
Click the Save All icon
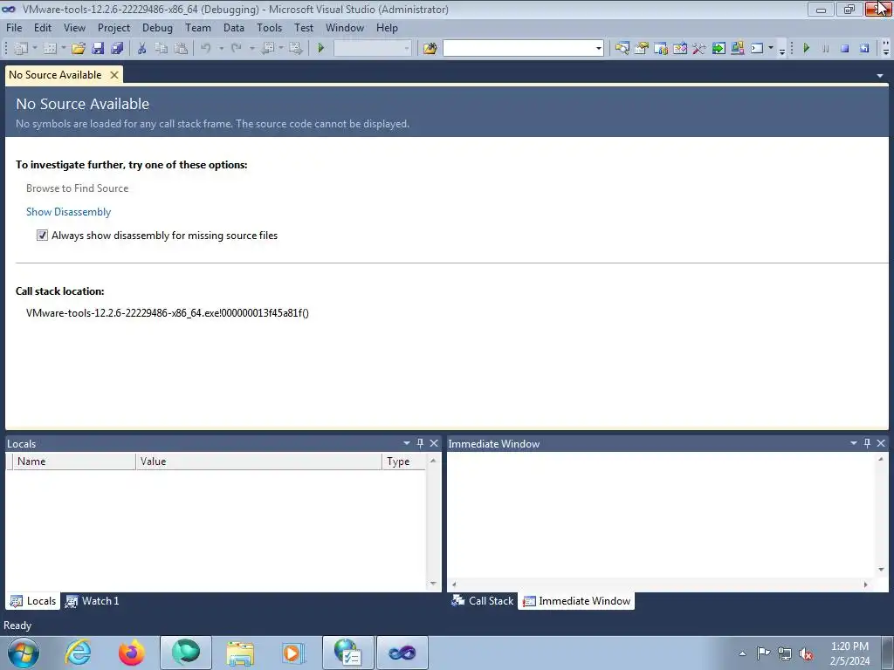(118, 49)
